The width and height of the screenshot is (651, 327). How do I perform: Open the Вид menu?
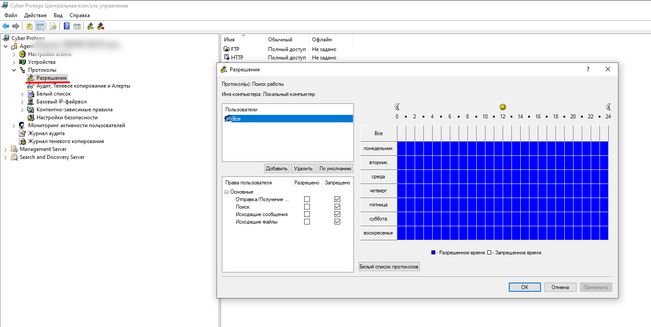(58, 15)
